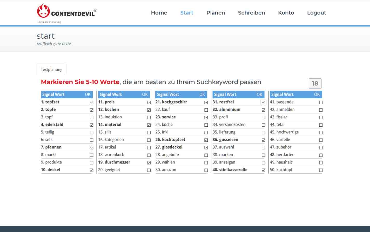Screen dimensions: 370x232
Task: Uncheck the durchmesser checkbox
Action: point(149,163)
